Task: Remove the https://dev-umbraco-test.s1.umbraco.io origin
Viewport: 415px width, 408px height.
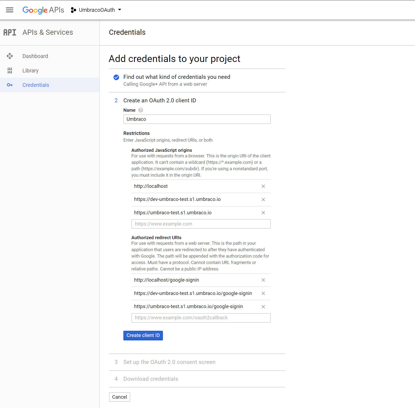Action: tap(263, 200)
